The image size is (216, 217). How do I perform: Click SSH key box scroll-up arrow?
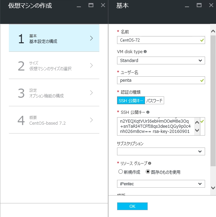point(197,122)
